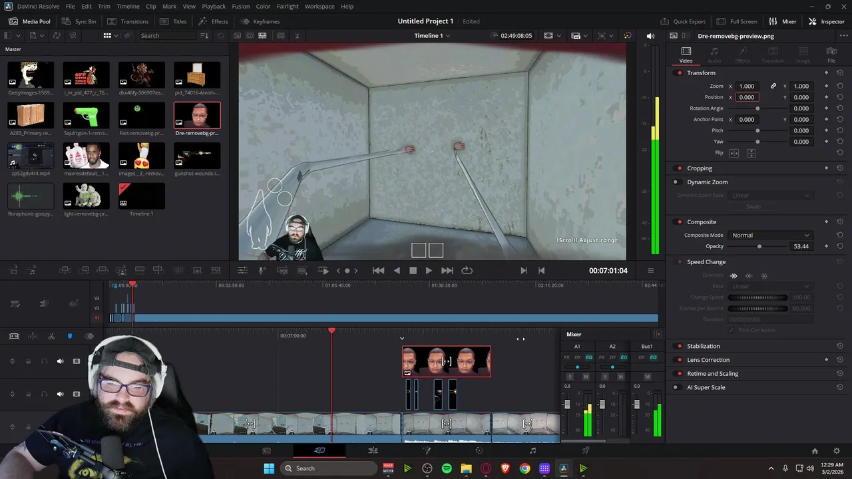The image size is (852, 479).
Task: Click the Loop playback icon
Action: 467,270
